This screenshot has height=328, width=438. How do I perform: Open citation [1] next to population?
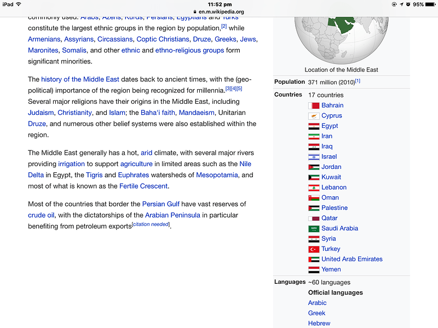point(358,81)
